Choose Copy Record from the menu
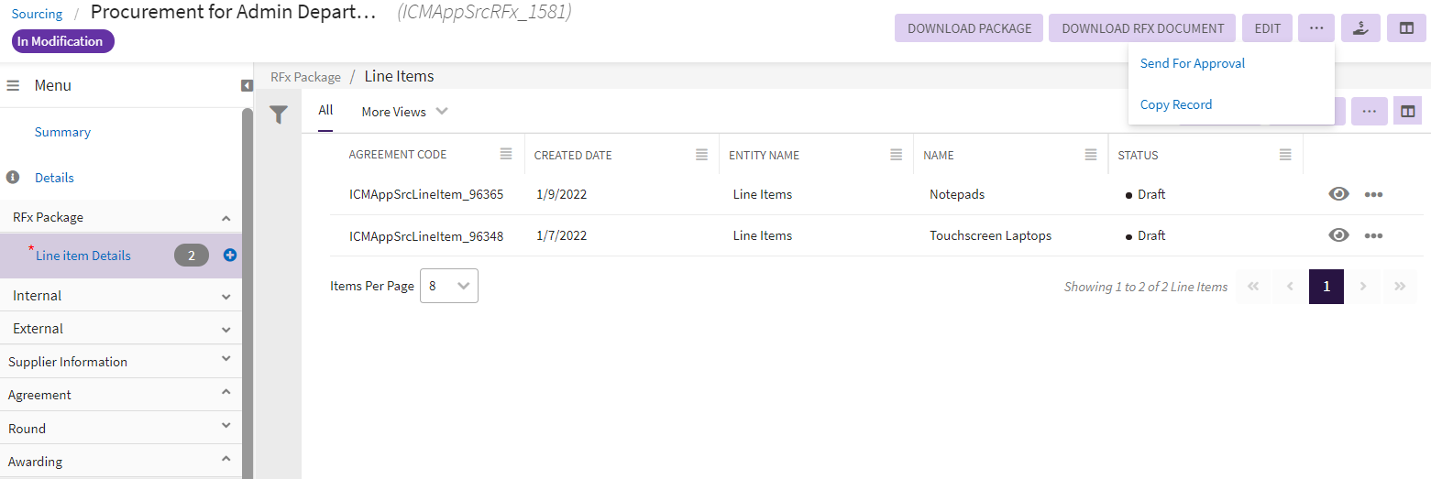 1175,104
